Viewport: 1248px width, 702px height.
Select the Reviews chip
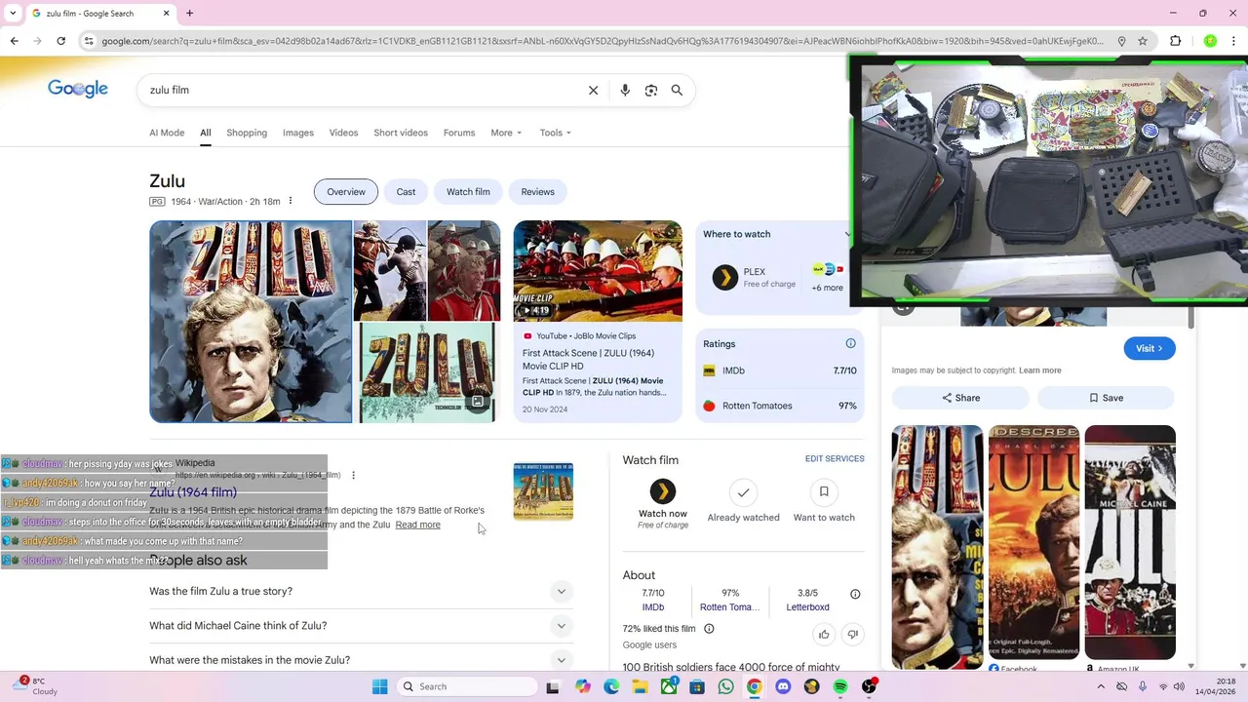pyautogui.click(x=537, y=192)
